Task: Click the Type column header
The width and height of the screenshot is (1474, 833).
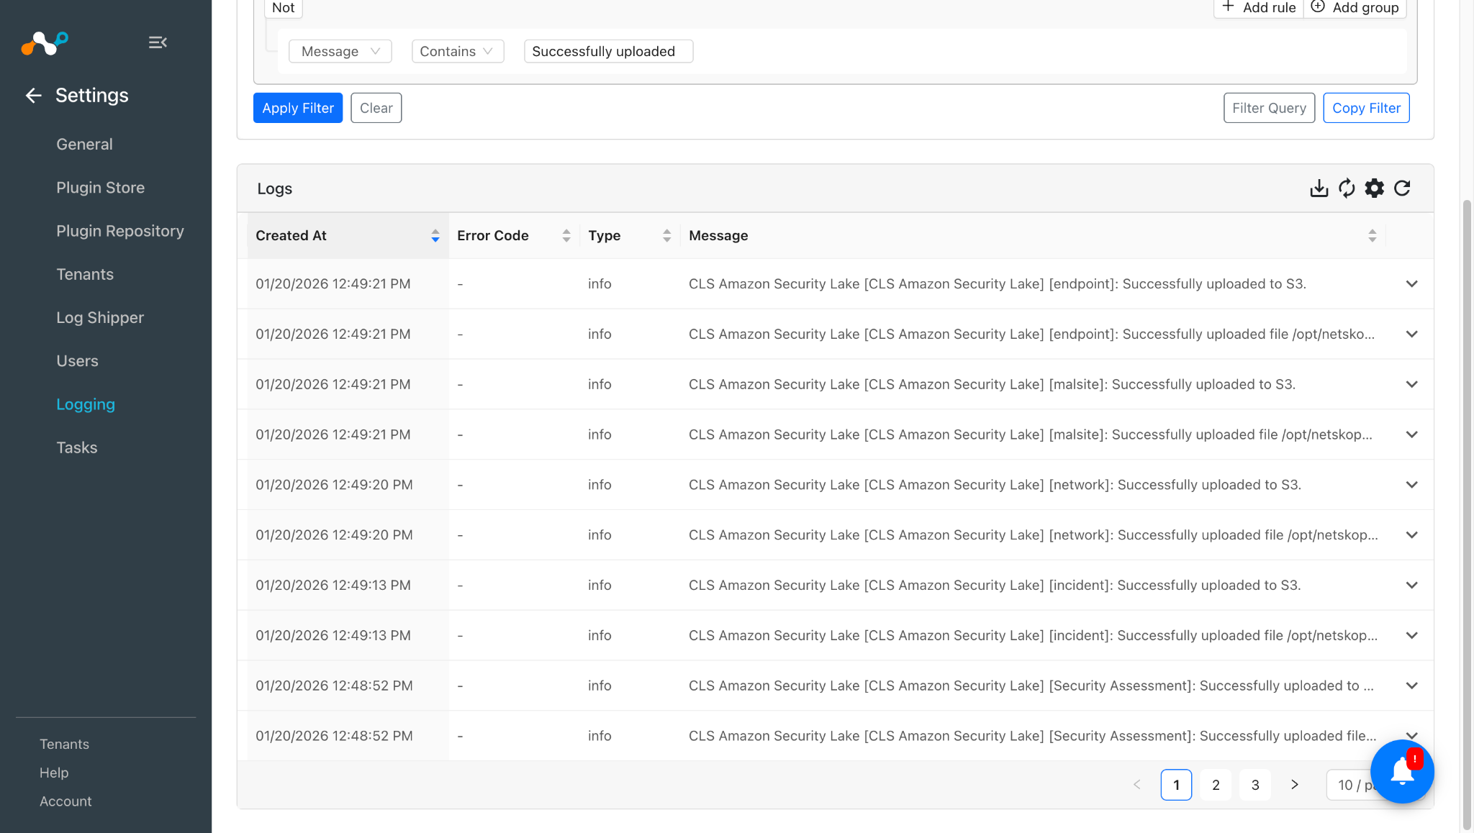Action: [630, 236]
